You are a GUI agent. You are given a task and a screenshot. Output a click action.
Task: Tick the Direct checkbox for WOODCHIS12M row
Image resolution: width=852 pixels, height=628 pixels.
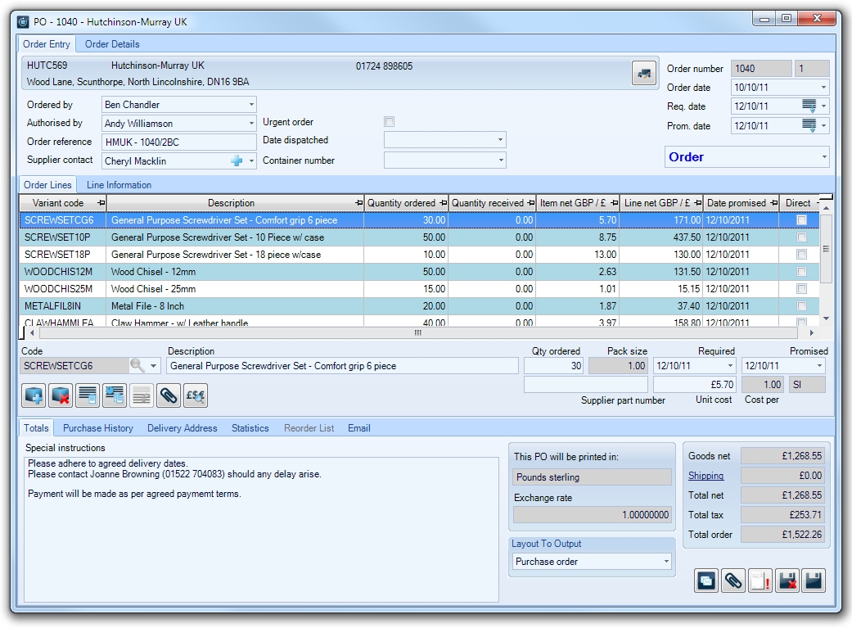[x=801, y=272]
